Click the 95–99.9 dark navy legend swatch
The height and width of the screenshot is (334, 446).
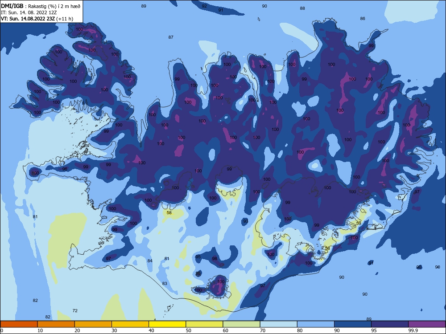(390, 324)
